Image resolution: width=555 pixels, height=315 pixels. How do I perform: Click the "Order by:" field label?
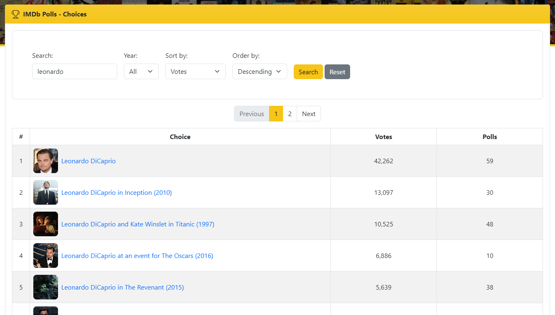(x=246, y=55)
